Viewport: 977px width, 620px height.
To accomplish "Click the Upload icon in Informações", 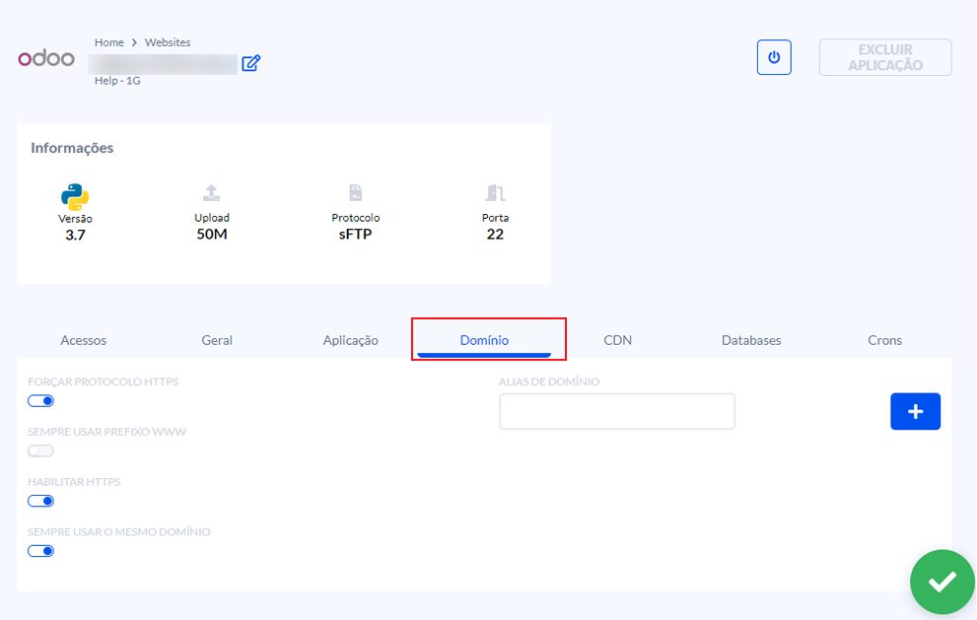I will [x=211, y=193].
